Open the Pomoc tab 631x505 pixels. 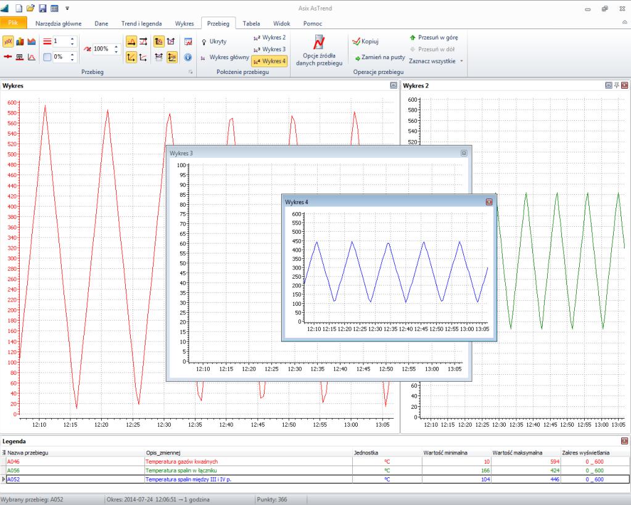[x=313, y=23]
